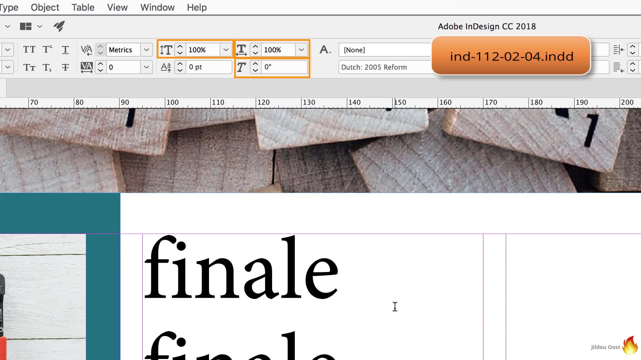Click the First Line Indent icon
Image resolution: width=641 pixels, height=360 pixels.
pyautogui.click(x=619, y=67)
